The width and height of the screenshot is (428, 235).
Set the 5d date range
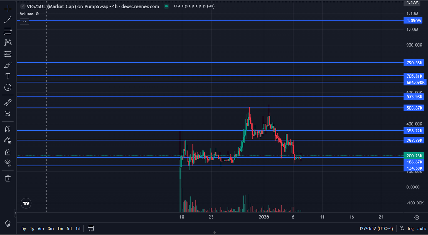pos(70,228)
